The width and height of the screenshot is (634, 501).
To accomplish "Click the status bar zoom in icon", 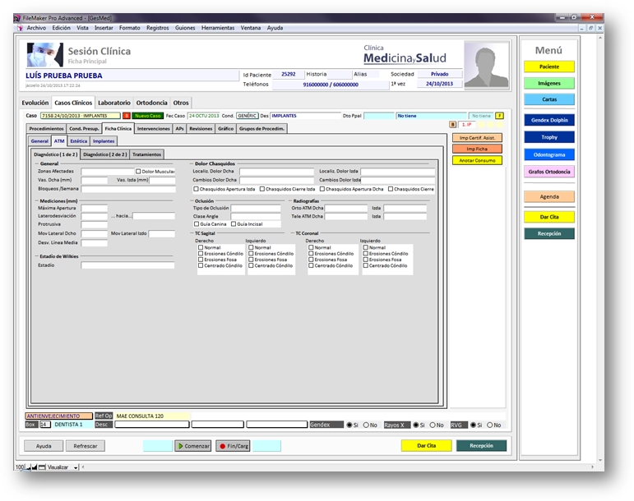I will [x=35, y=467].
